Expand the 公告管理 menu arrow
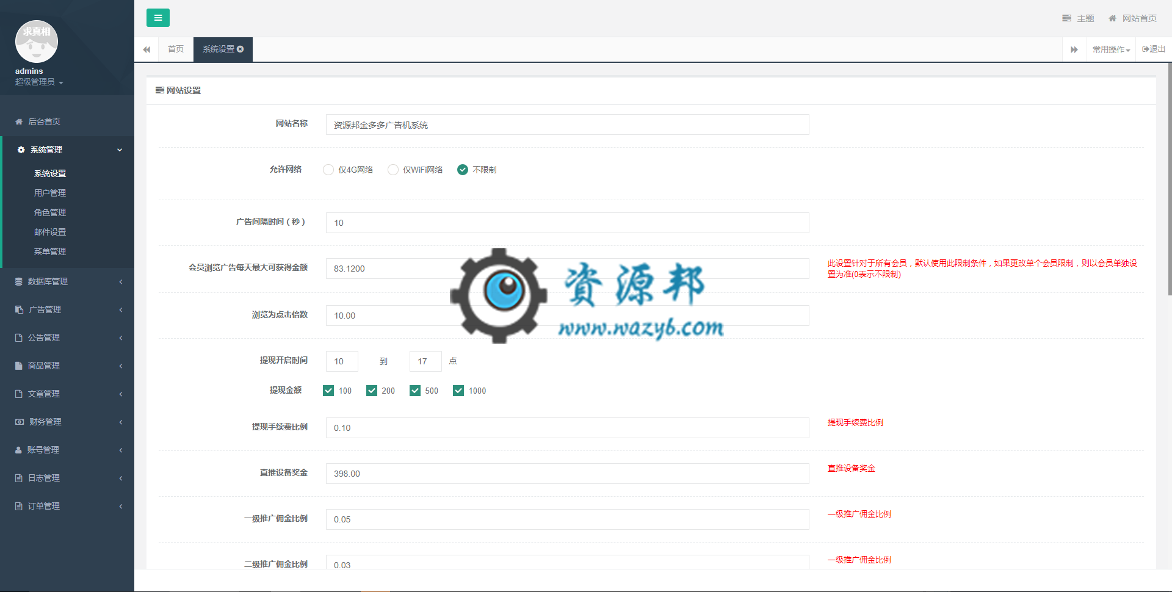This screenshot has width=1172, height=592. [x=121, y=338]
